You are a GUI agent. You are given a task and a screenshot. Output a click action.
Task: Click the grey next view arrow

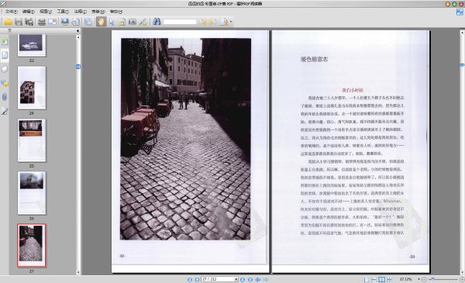click(x=266, y=279)
